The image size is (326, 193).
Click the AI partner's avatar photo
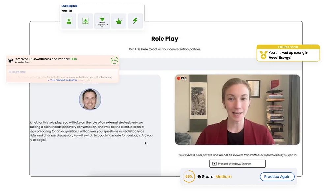click(90, 99)
